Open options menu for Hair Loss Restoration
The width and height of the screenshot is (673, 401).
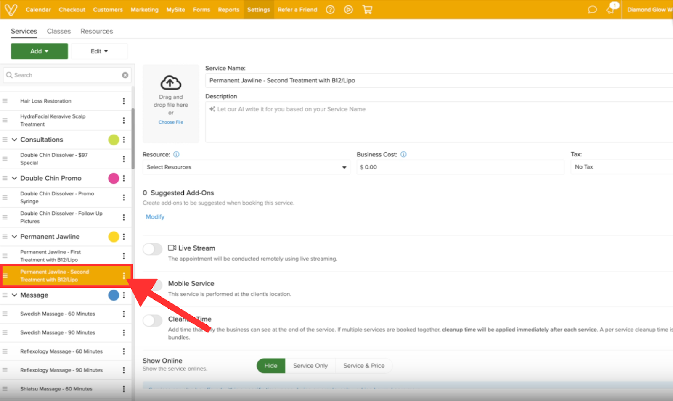[124, 101]
